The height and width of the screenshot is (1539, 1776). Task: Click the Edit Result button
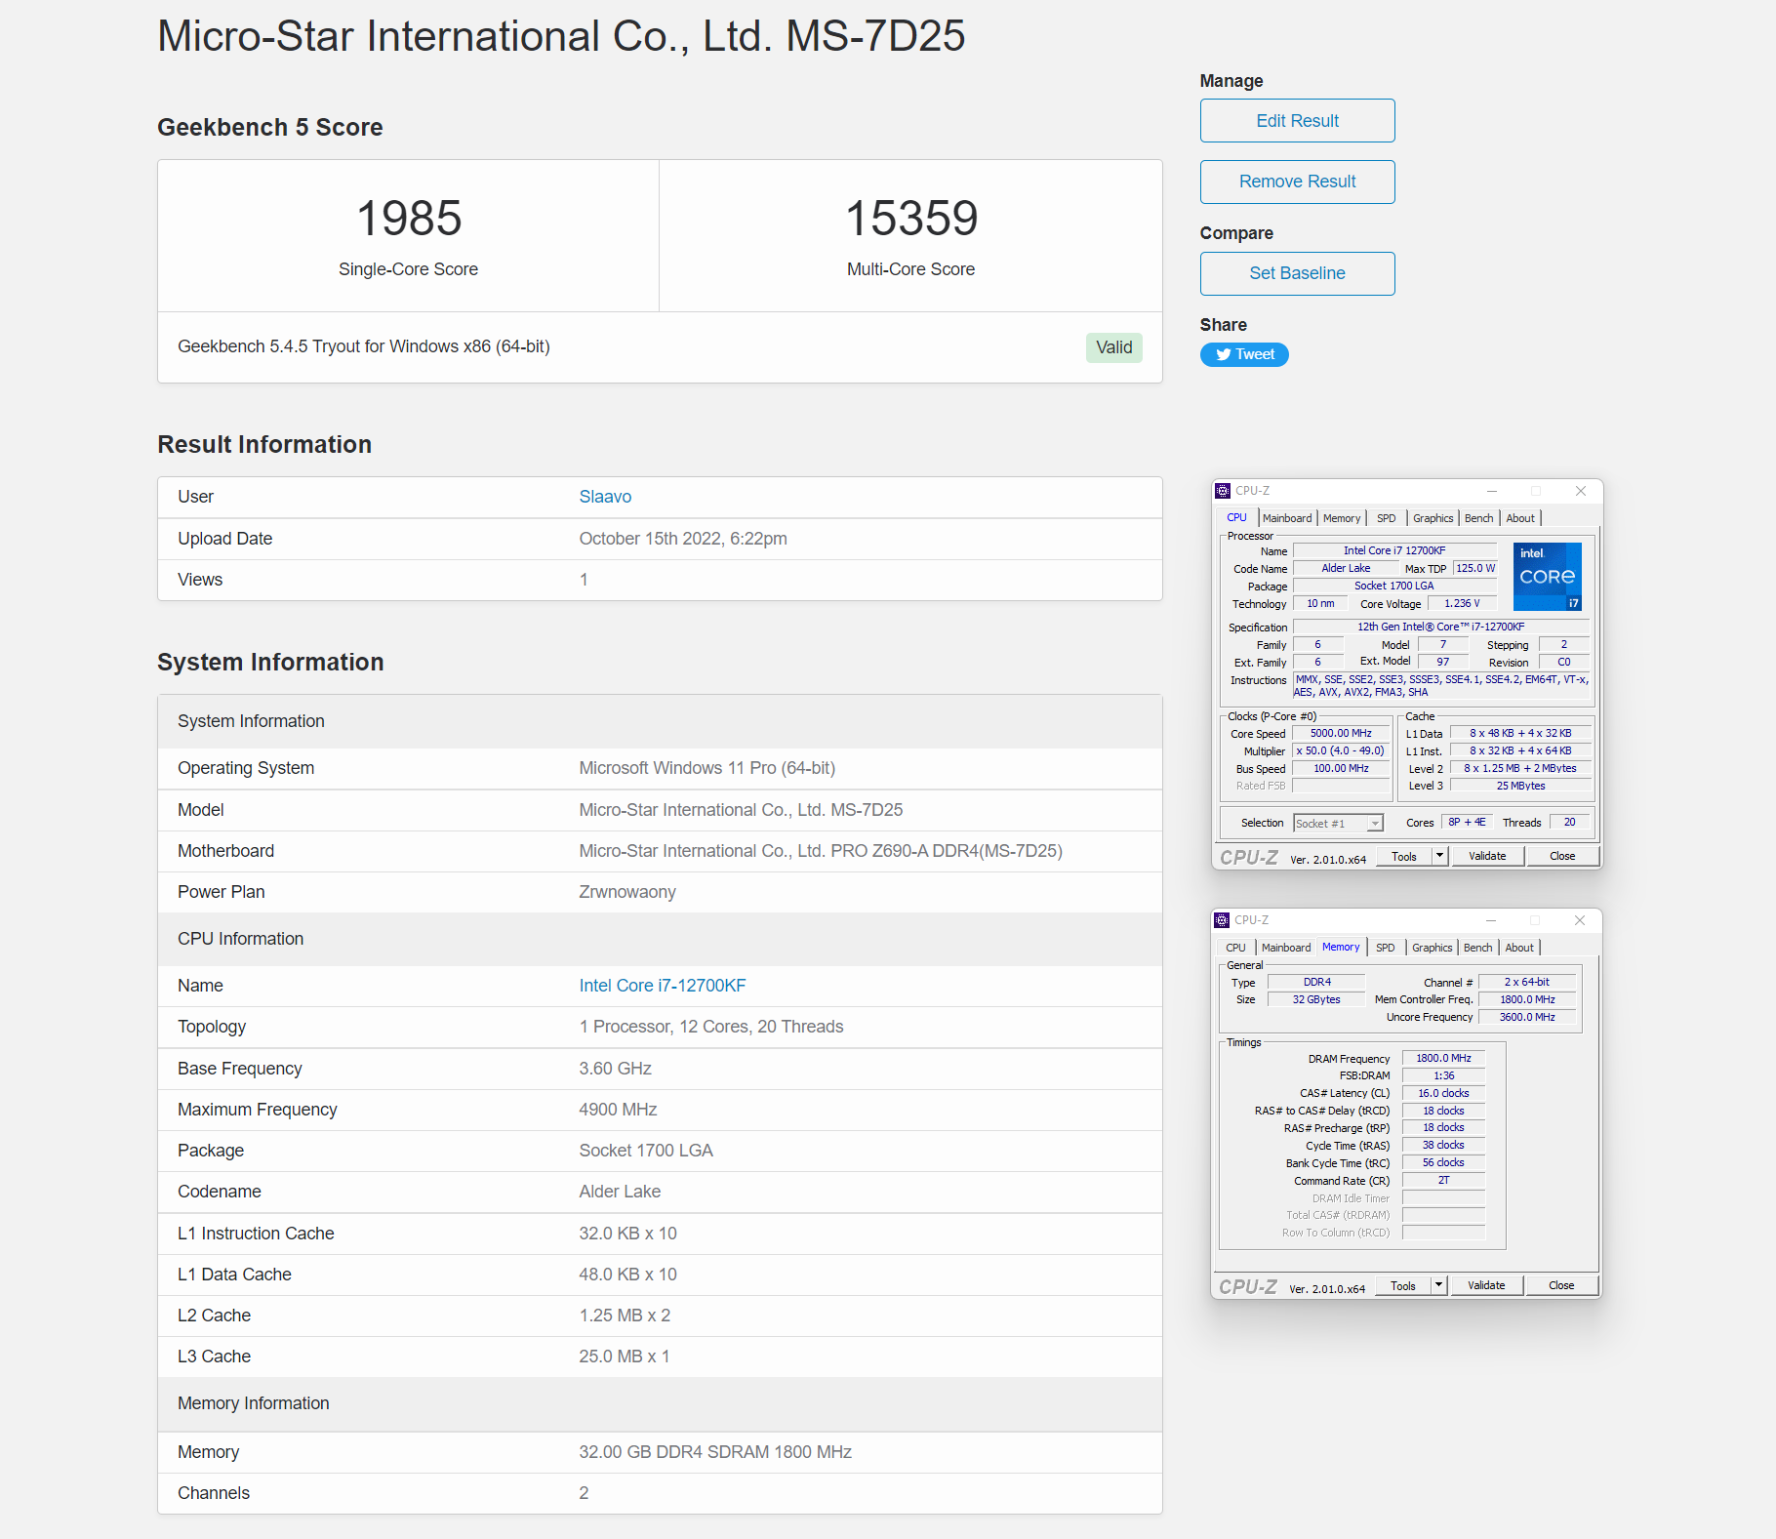pos(1297,121)
